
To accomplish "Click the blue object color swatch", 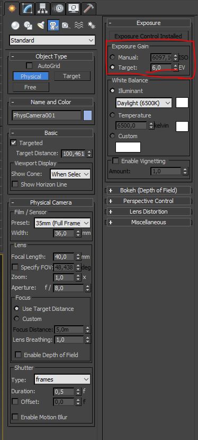I will click(87, 115).
